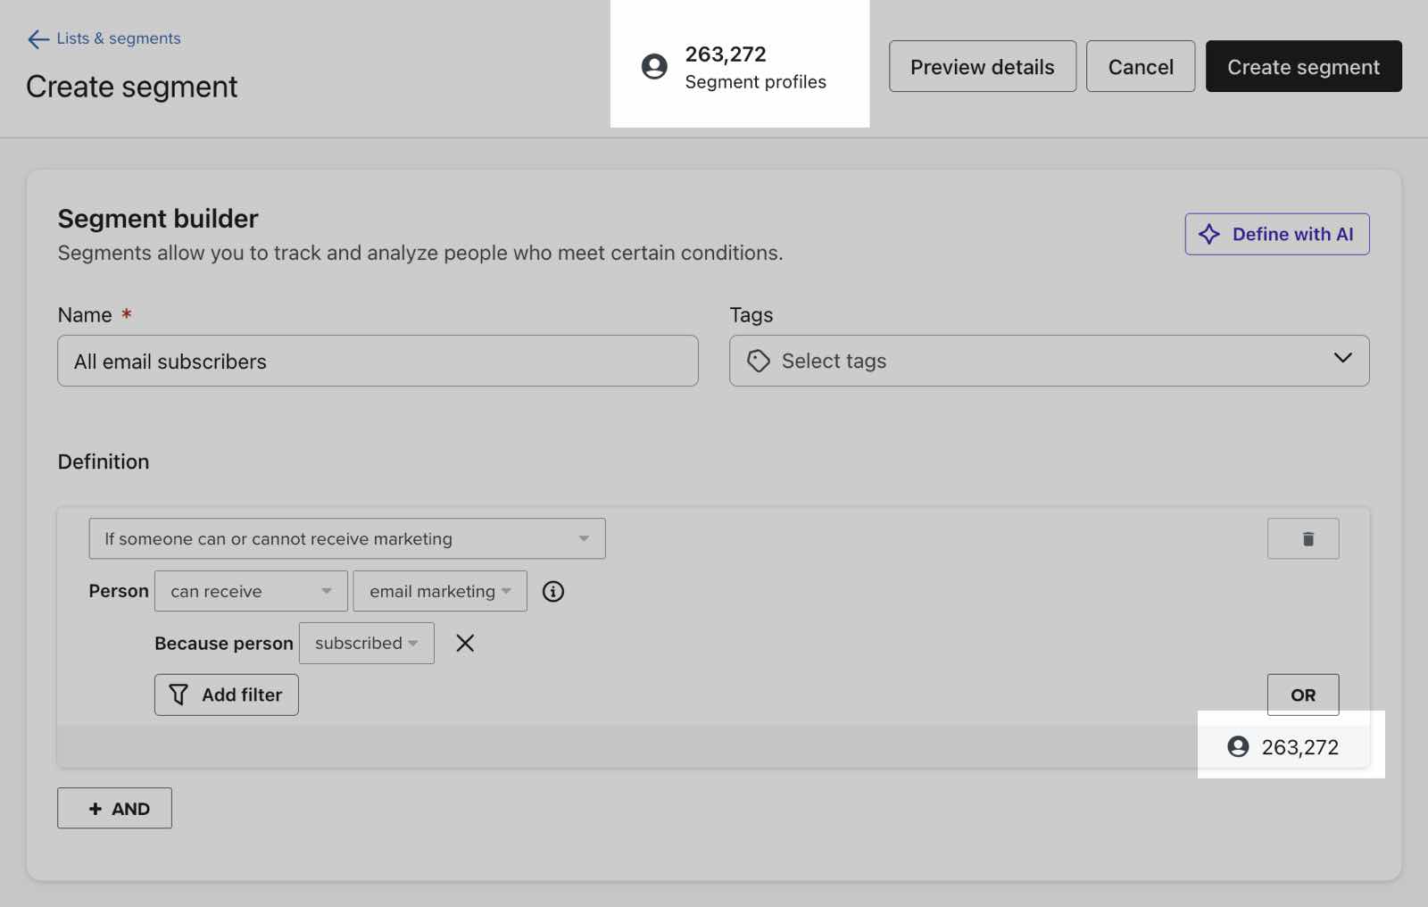Add an OR condition
Viewport: 1428px width, 907px height.
coord(1303,695)
